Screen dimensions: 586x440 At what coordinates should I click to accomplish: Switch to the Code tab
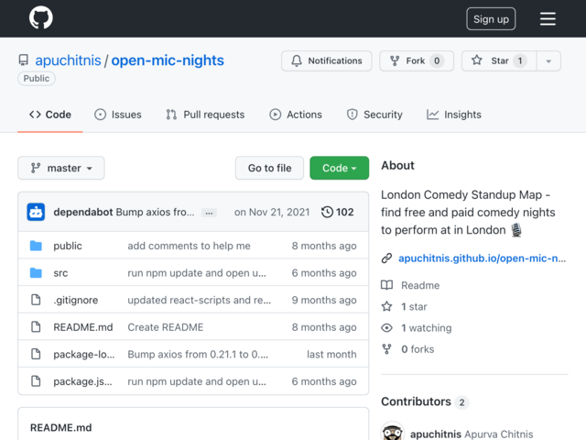pyautogui.click(x=50, y=115)
